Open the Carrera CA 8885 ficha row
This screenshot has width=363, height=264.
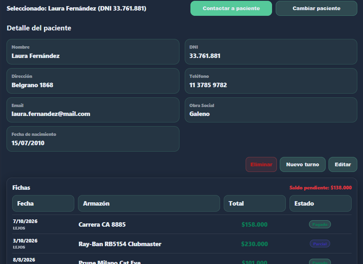182,225
